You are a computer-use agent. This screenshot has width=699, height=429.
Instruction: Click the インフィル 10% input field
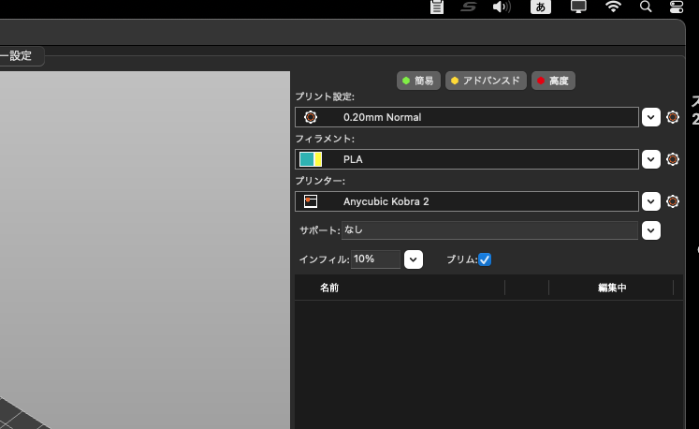[375, 259]
